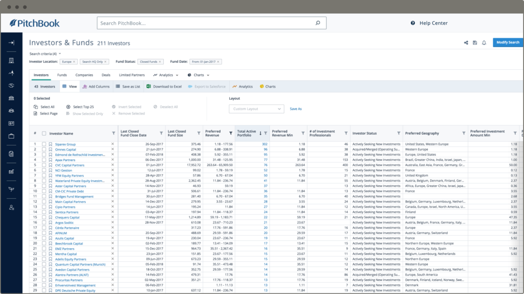Click the save disk icon in the header

[475, 42]
